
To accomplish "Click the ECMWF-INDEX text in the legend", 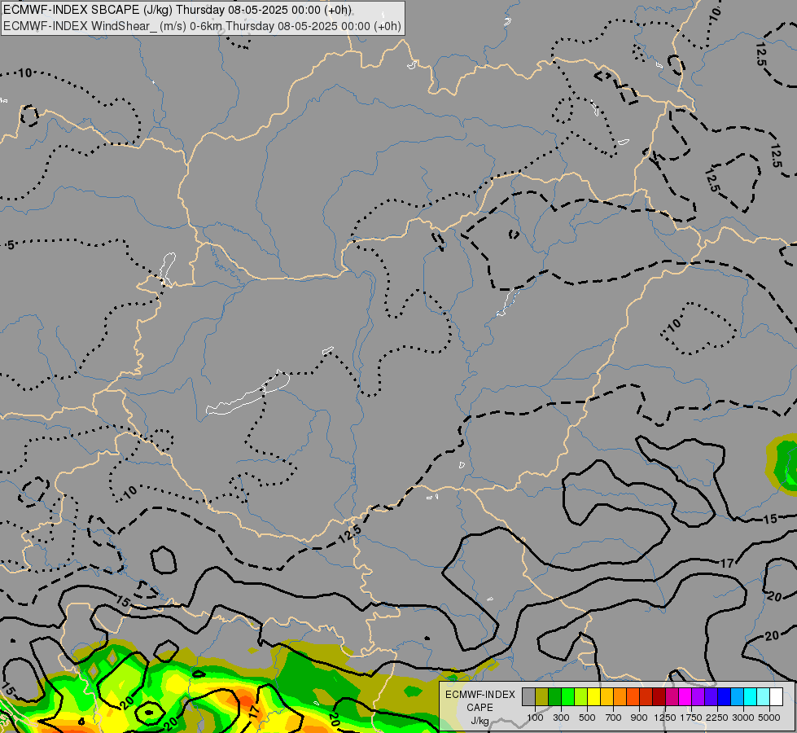I will coord(480,695).
